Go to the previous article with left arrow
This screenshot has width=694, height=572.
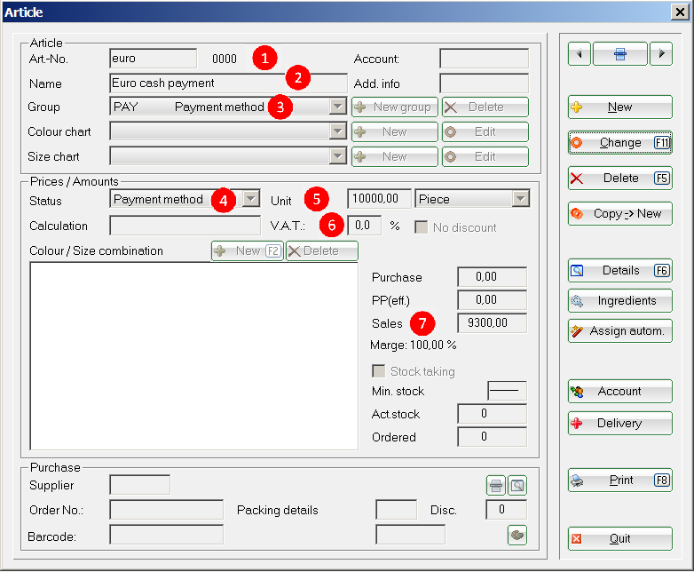coord(579,54)
